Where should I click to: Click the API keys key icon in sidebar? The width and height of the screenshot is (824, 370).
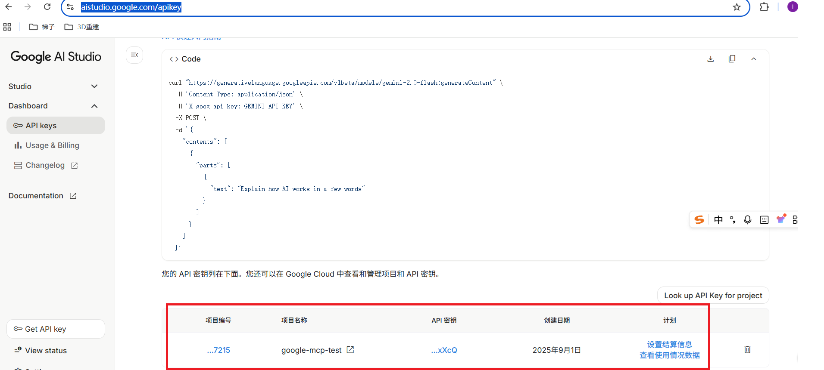coord(18,126)
